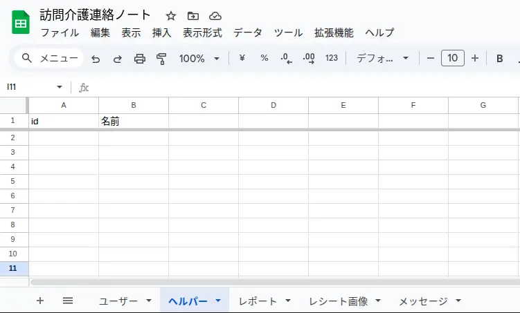Format cells as currency with yen
The height and width of the screenshot is (313, 520).
242,59
